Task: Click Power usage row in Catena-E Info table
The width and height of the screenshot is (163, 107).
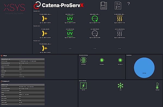Action: click(23, 102)
